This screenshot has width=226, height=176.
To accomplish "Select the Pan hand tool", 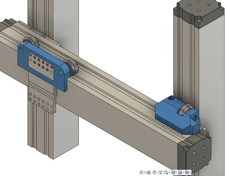I will [155, 172].
